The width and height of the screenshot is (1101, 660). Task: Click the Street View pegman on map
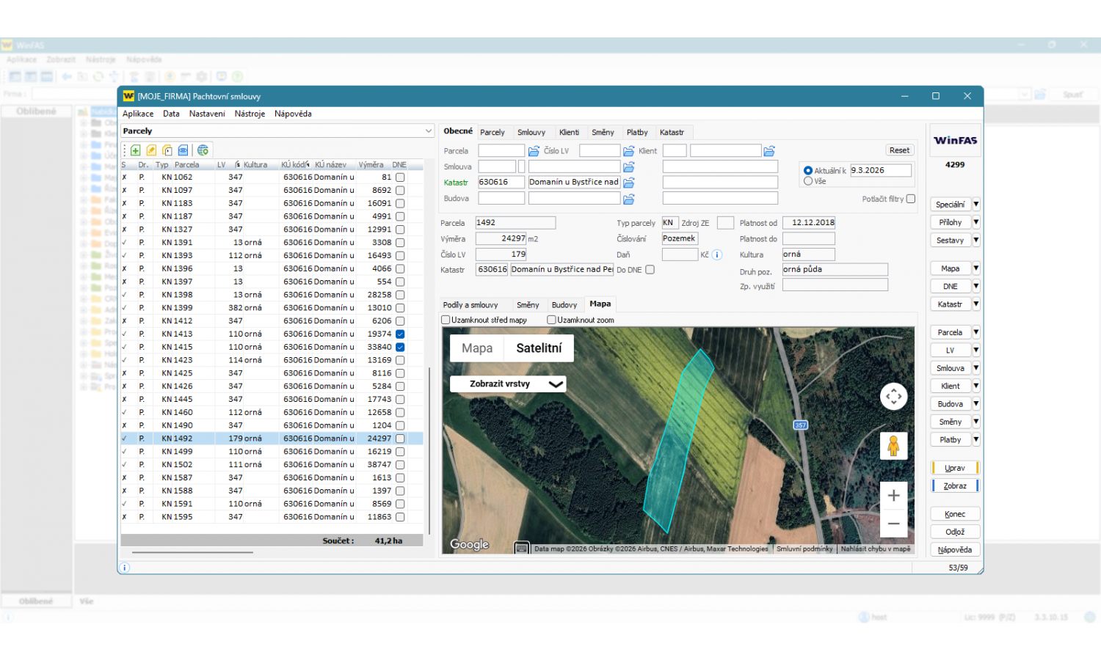coord(893,446)
